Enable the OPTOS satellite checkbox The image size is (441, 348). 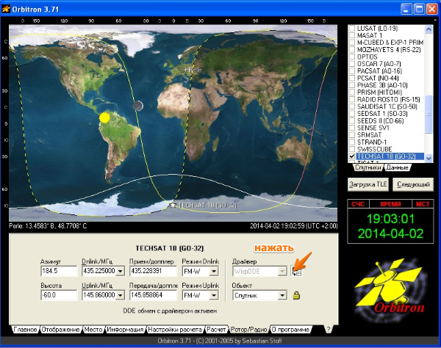352,57
